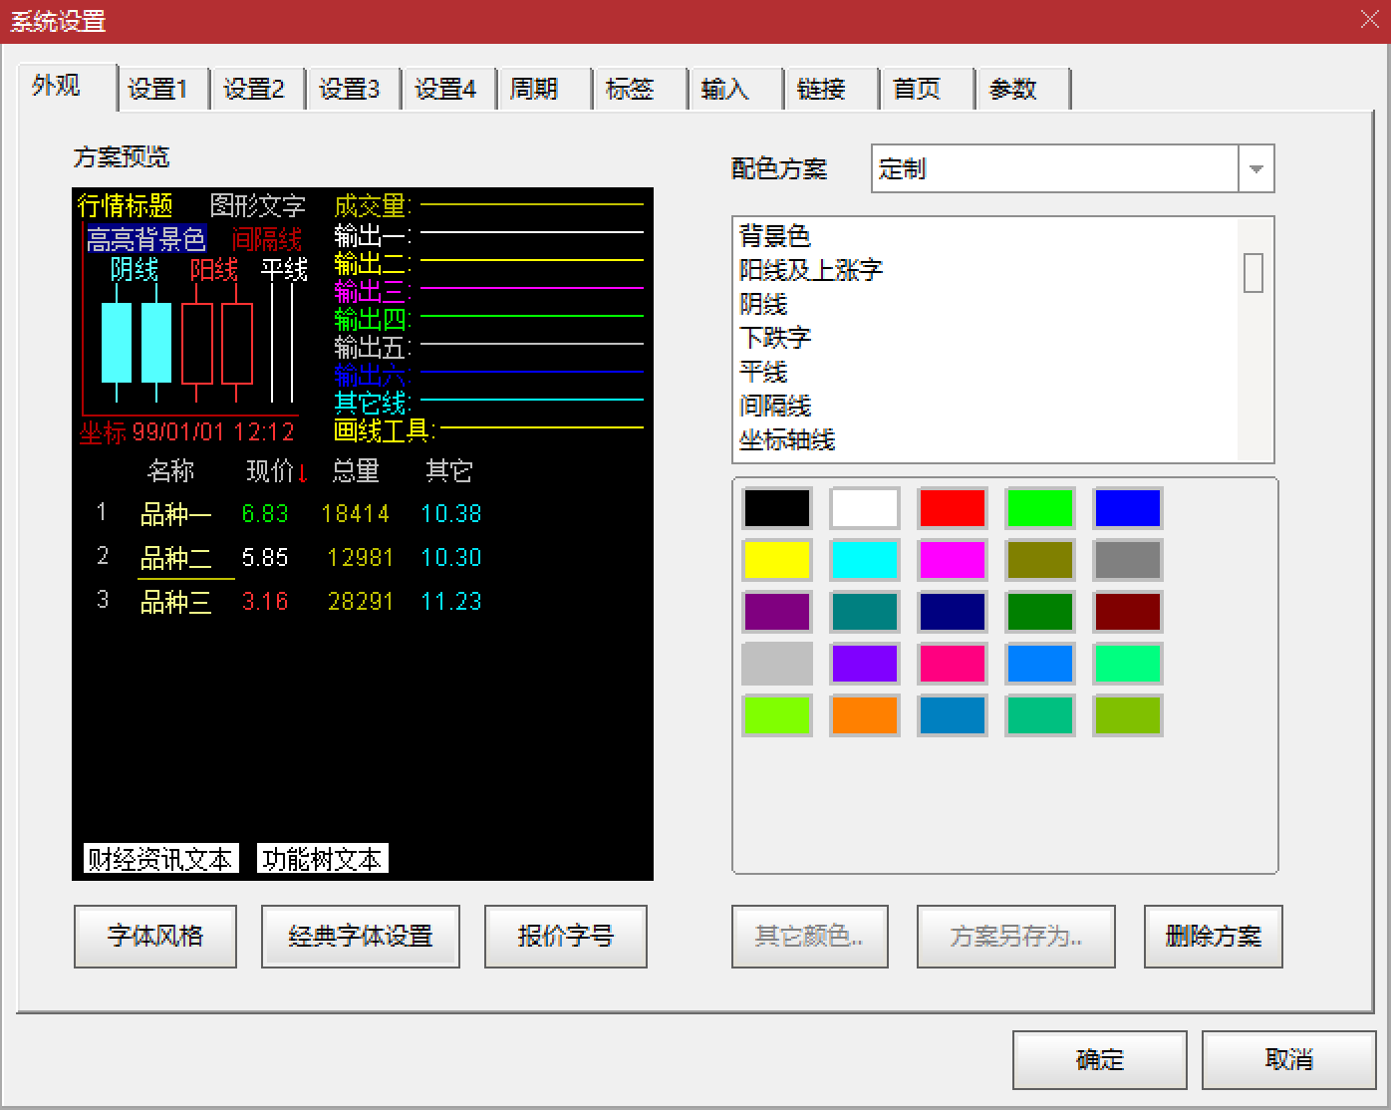This screenshot has height=1110, width=1391.
Task: Click the 品种一 row name in preview
Action: tap(176, 514)
